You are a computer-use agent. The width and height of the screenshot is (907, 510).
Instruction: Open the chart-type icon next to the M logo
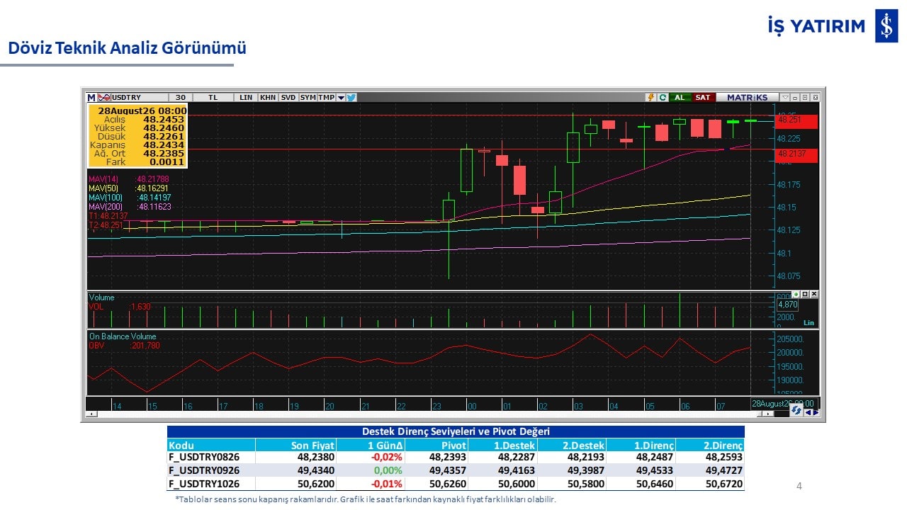(104, 98)
